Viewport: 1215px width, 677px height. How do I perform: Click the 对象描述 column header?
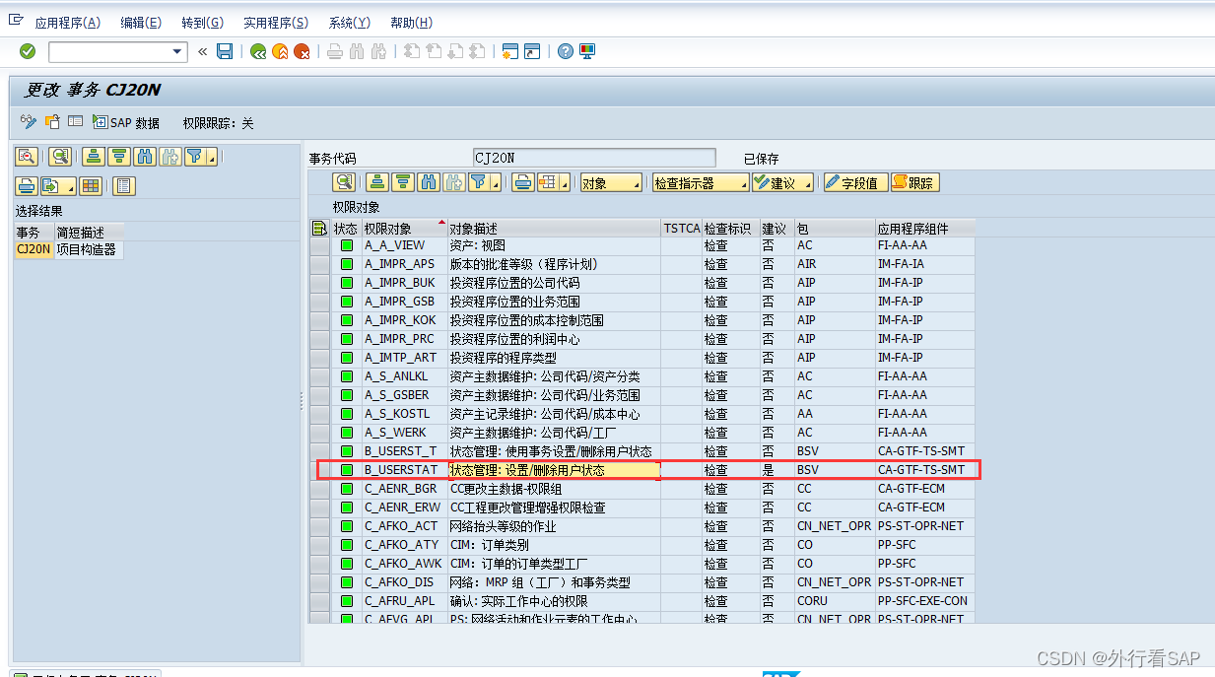coord(554,229)
